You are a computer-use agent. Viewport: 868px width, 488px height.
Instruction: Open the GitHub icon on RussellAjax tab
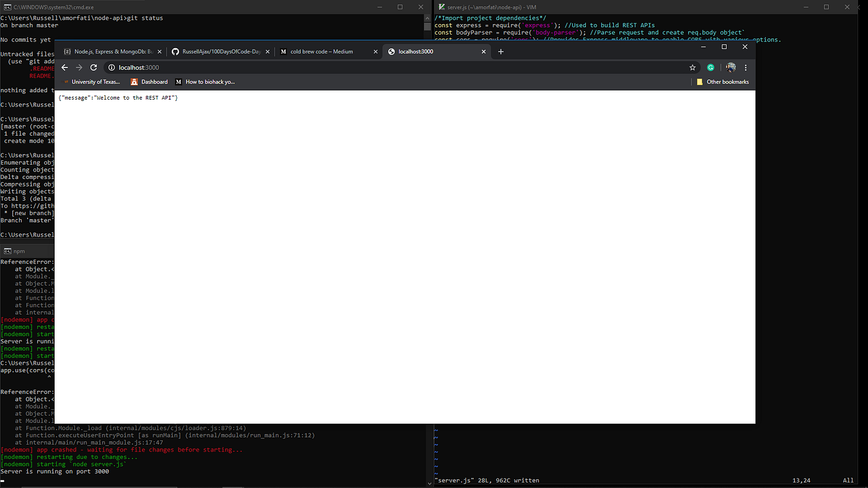(175, 52)
